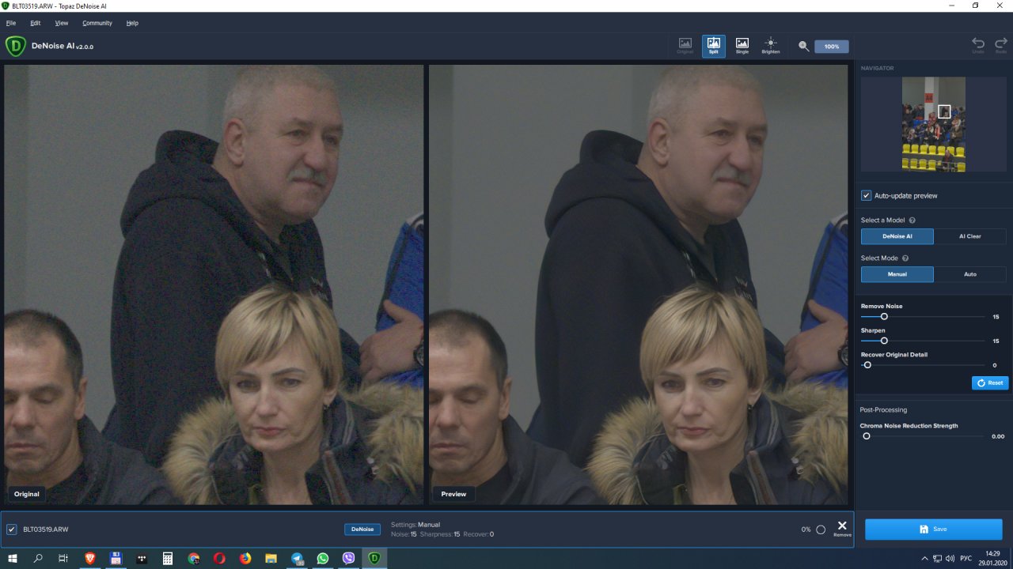Click the Topaz DeNoise AI shield logo
The height and width of the screenshot is (569, 1013).
16,47
